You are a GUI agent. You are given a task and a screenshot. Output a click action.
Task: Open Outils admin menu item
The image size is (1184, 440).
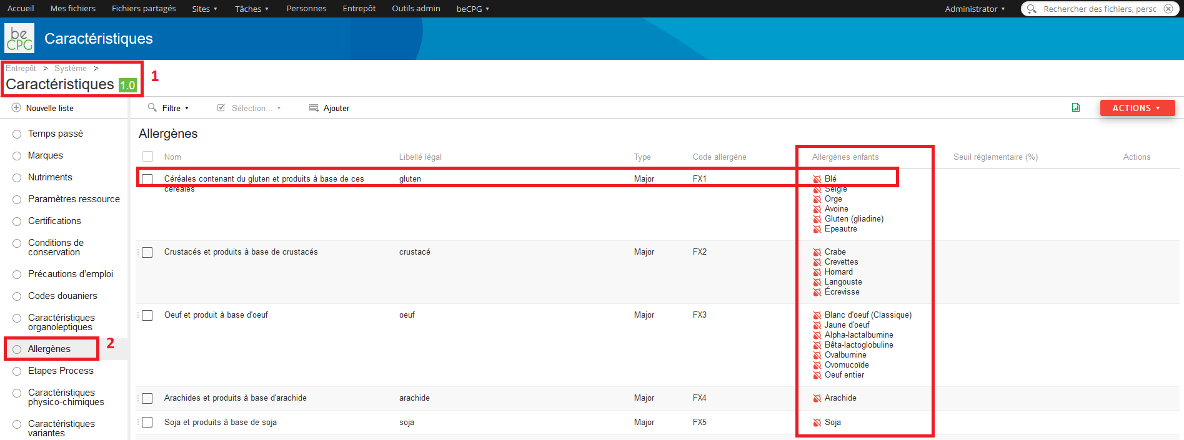(x=416, y=9)
